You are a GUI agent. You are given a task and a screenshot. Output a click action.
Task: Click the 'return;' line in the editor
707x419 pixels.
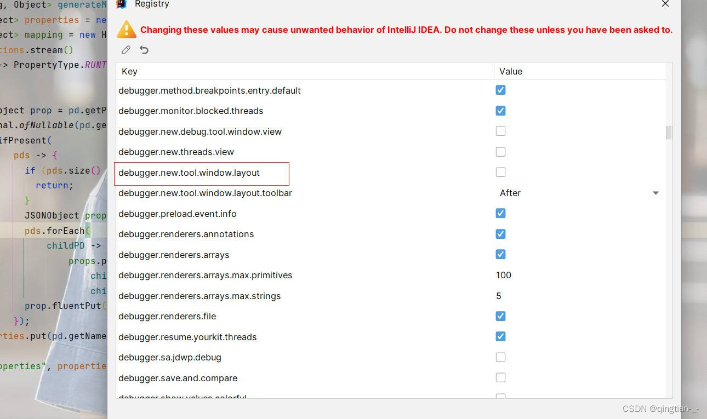coord(54,185)
